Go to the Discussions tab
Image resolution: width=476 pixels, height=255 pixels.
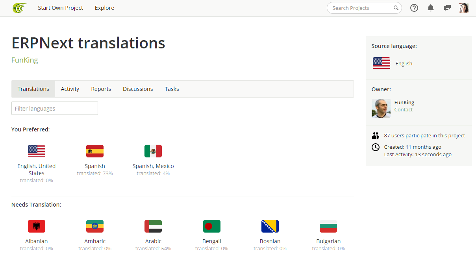138,89
